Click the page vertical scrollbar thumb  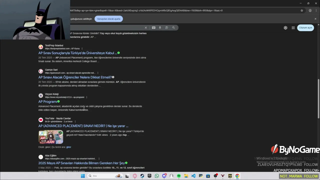pyautogui.click(x=318, y=99)
